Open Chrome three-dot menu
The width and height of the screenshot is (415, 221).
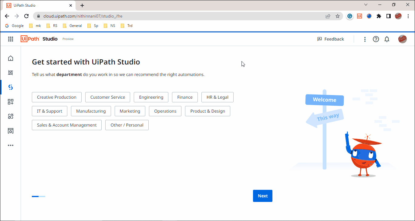click(408, 16)
